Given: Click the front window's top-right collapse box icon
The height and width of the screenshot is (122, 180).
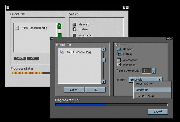Looking at the screenshot, I should click(x=168, y=39).
